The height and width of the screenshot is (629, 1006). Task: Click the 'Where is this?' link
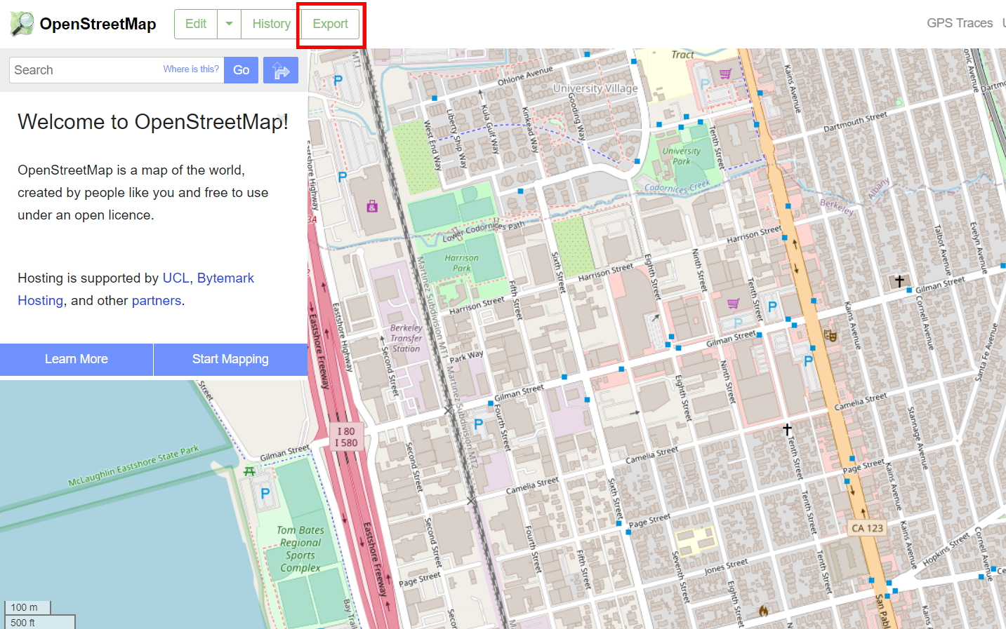(x=191, y=69)
